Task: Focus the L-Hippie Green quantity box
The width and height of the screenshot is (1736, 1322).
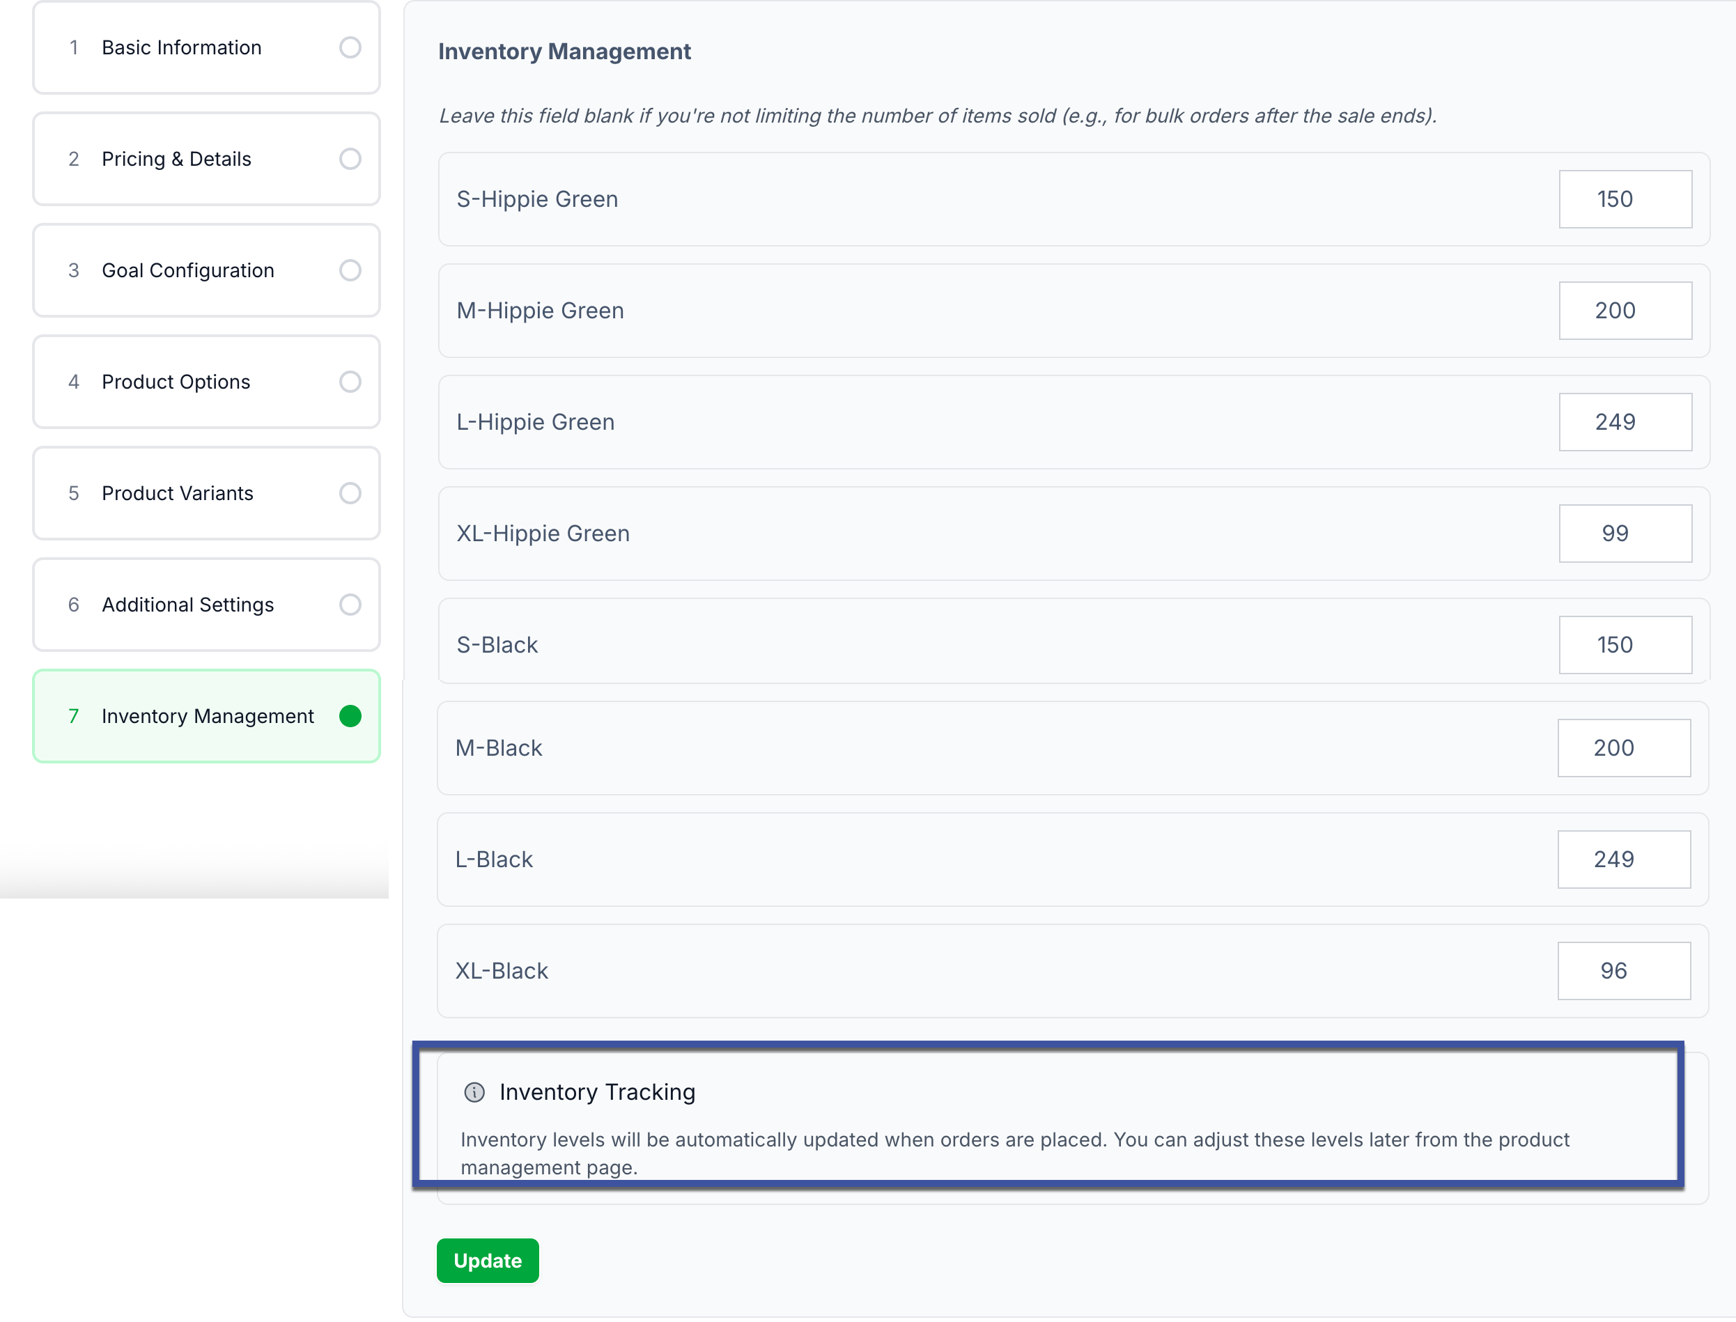Action: point(1625,422)
